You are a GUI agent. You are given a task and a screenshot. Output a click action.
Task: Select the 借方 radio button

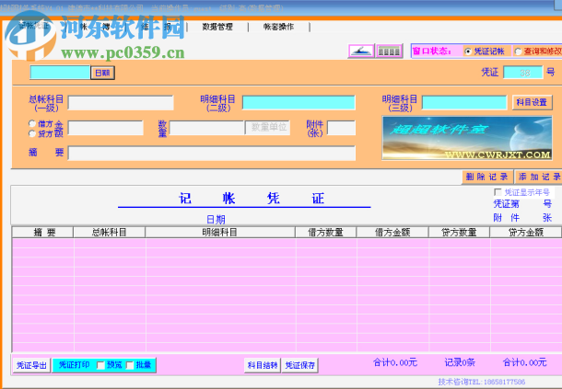point(32,123)
